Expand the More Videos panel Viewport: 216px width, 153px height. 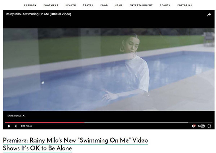tap(16, 116)
